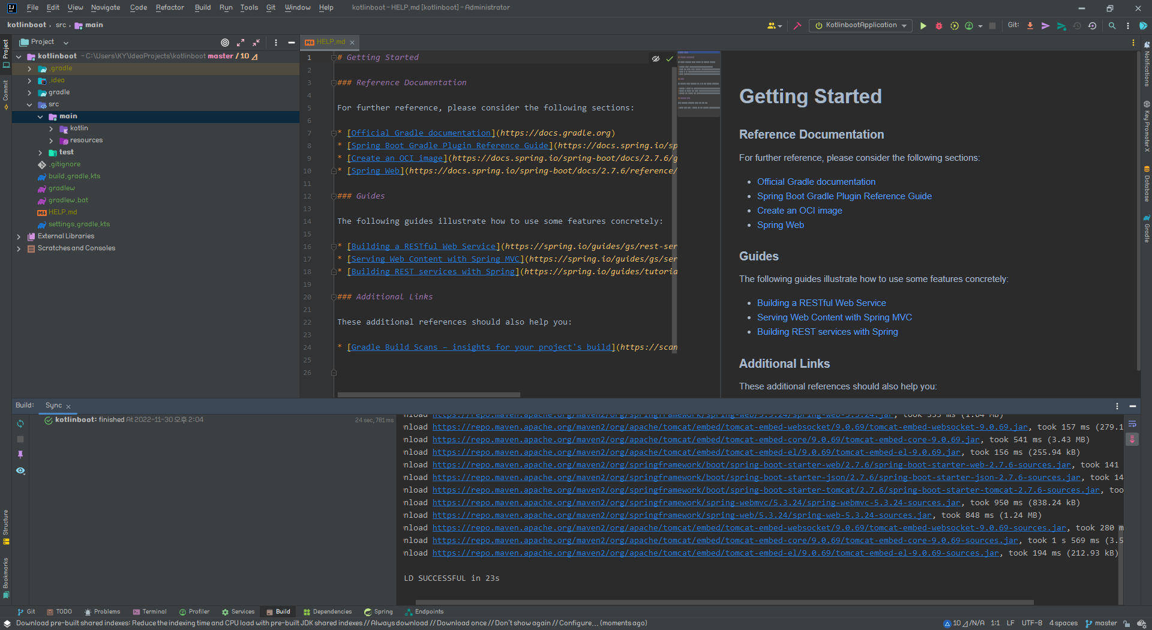Image resolution: width=1152 pixels, height=630 pixels.
Task: Expand External Libraries node
Action: pos(19,236)
